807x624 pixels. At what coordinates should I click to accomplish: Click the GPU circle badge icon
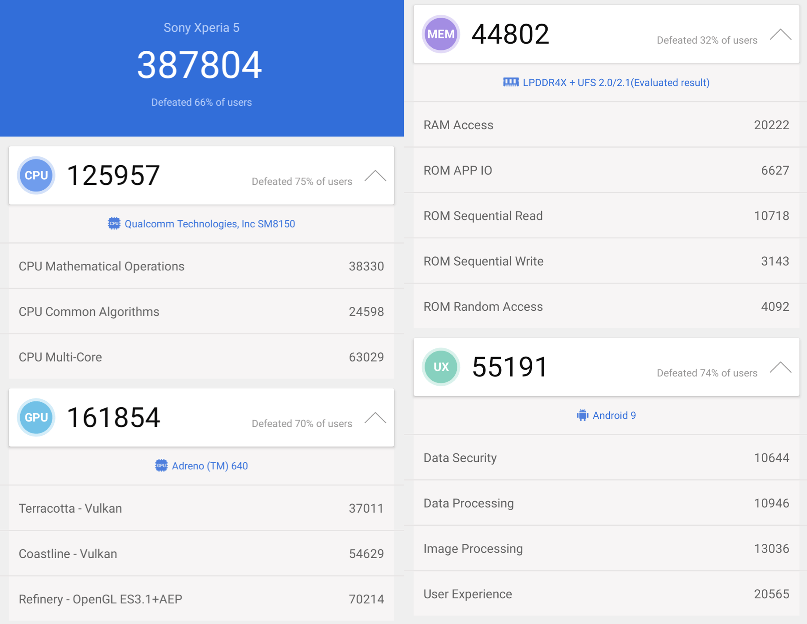tap(36, 417)
